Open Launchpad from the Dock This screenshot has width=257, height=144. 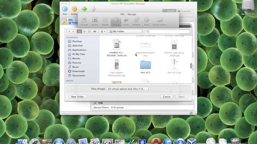[35, 141]
